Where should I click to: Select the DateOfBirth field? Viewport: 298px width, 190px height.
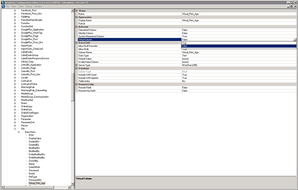tap(34, 167)
